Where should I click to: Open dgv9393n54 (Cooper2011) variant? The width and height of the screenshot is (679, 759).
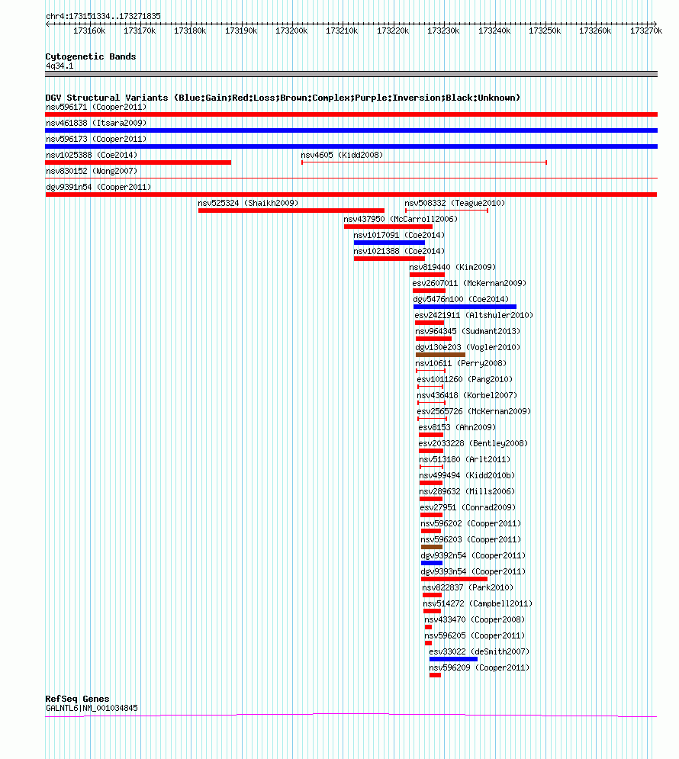pyautogui.click(x=454, y=578)
